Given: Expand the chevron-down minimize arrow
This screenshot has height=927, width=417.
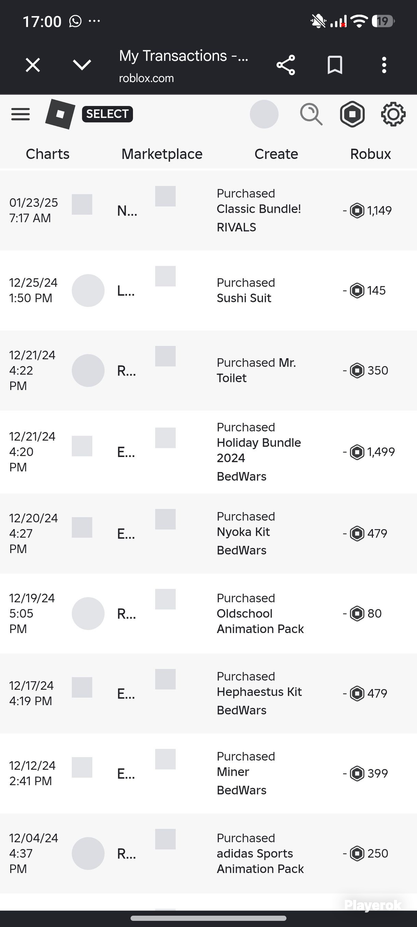Looking at the screenshot, I should point(82,65).
